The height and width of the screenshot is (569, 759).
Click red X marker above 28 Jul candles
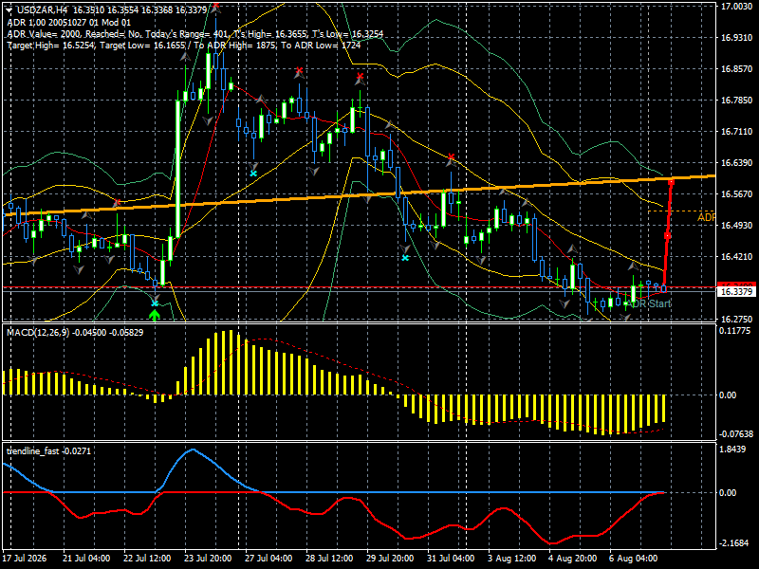[x=299, y=70]
